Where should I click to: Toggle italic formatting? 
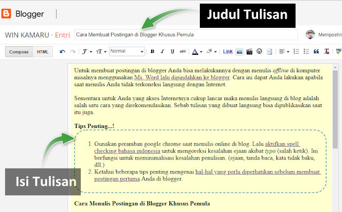pos(162,51)
